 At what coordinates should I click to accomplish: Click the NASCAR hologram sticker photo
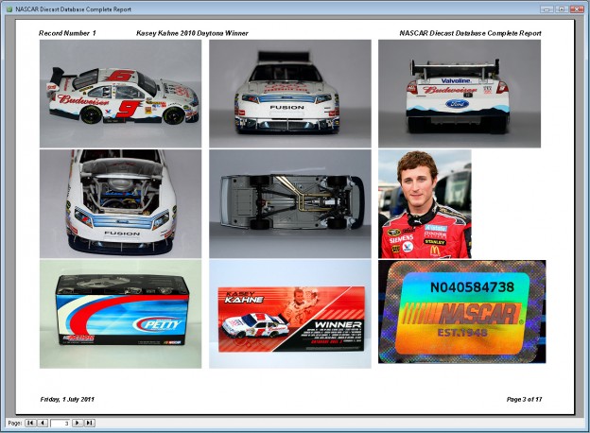462,311
